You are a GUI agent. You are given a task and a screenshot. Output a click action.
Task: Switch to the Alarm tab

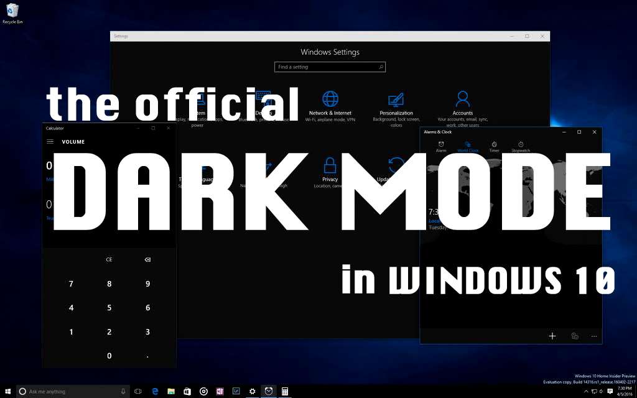(x=441, y=147)
